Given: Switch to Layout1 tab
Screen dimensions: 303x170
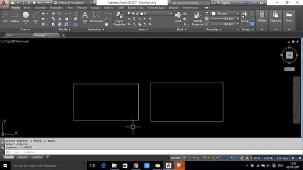Looking at the screenshot, I should 22,157.
